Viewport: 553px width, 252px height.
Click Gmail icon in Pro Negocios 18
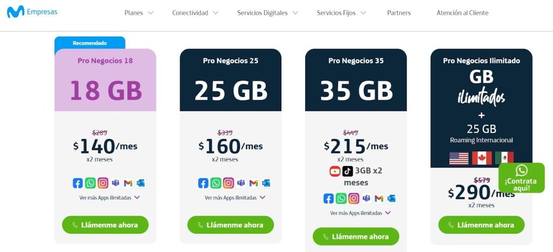(x=128, y=183)
